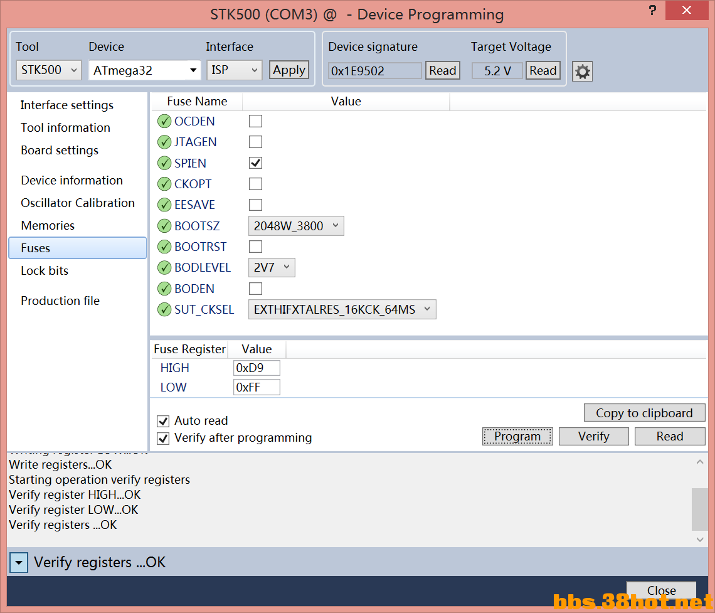Toggle the Auto read checkbox
The height and width of the screenshot is (613, 715).
(163, 421)
